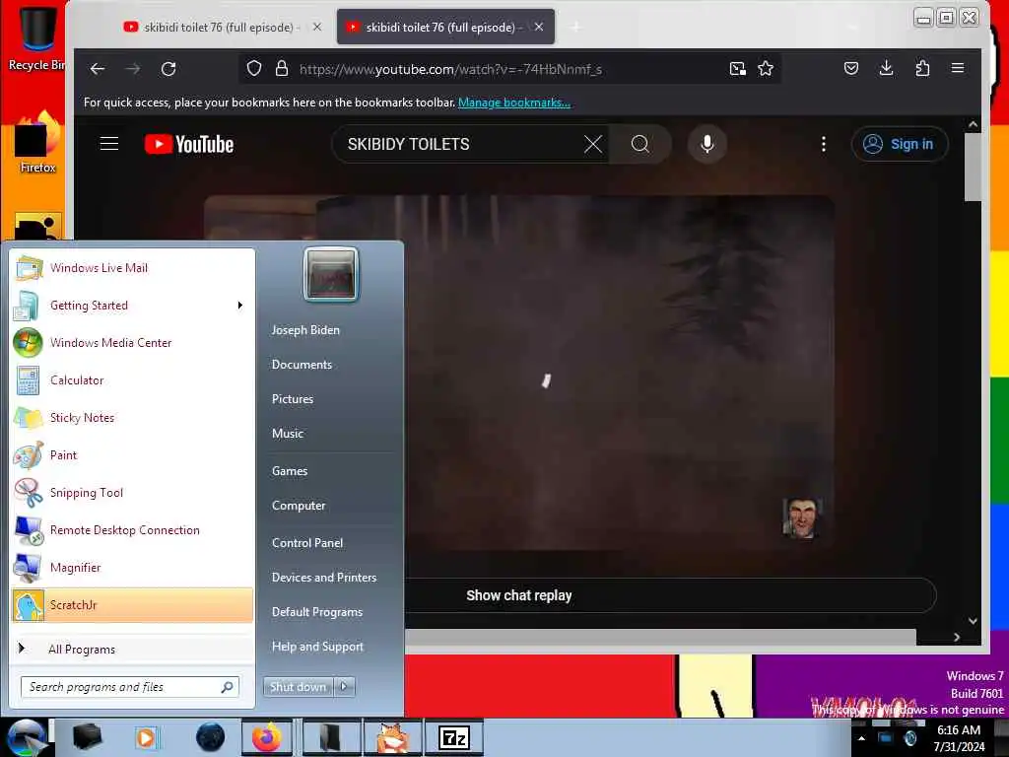Open picture-in-picture icon in address bar

coord(737,68)
